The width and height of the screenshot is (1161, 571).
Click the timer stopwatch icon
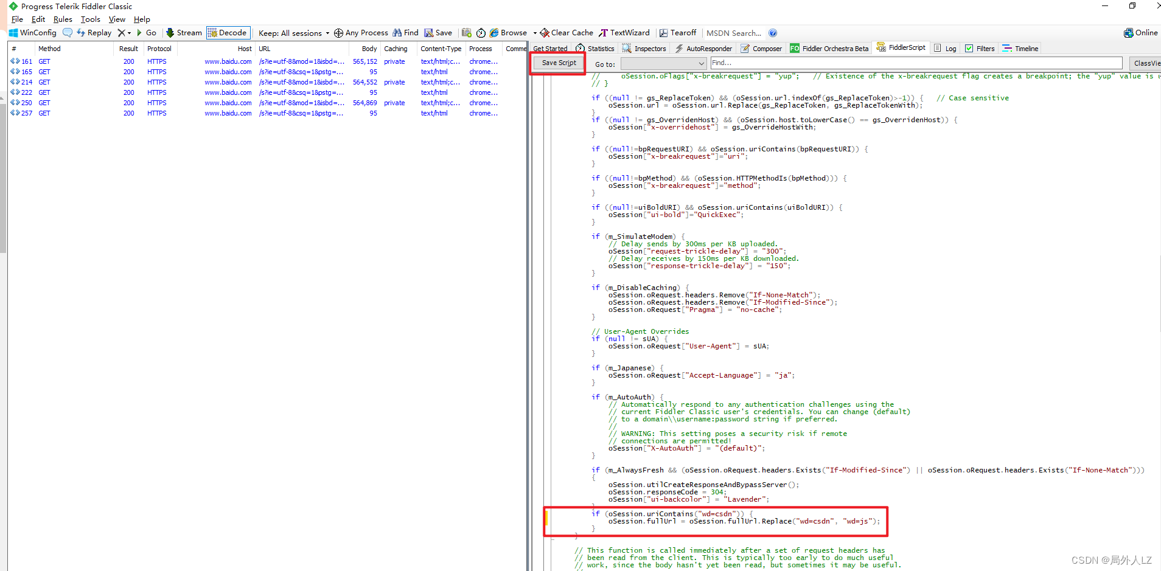tap(481, 33)
